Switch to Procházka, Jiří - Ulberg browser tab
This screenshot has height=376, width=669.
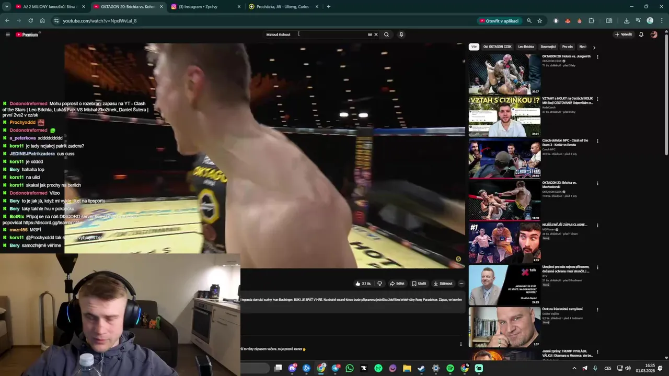click(282, 7)
